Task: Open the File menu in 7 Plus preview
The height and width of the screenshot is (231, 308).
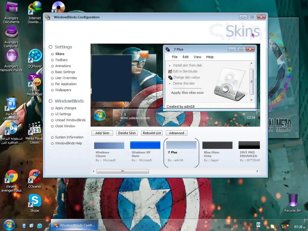Action: tap(175, 57)
